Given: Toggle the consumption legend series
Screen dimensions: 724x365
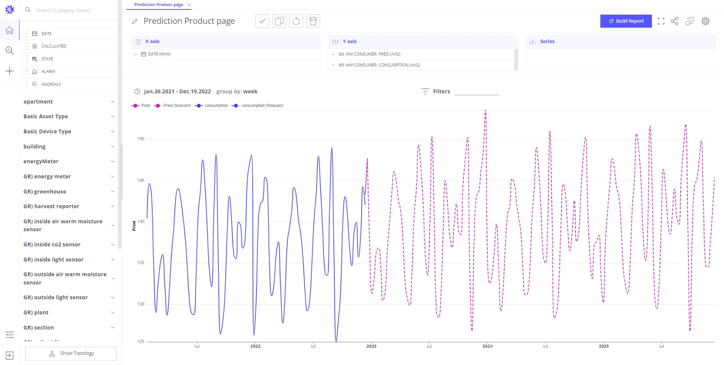Looking at the screenshot, I should coord(211,106).
